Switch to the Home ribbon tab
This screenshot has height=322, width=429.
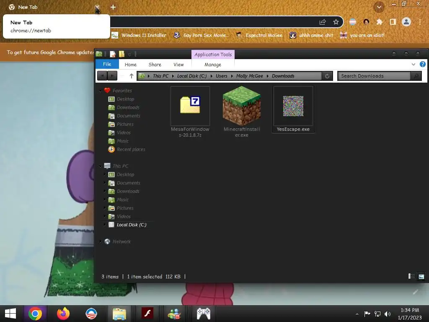point(131,65)
